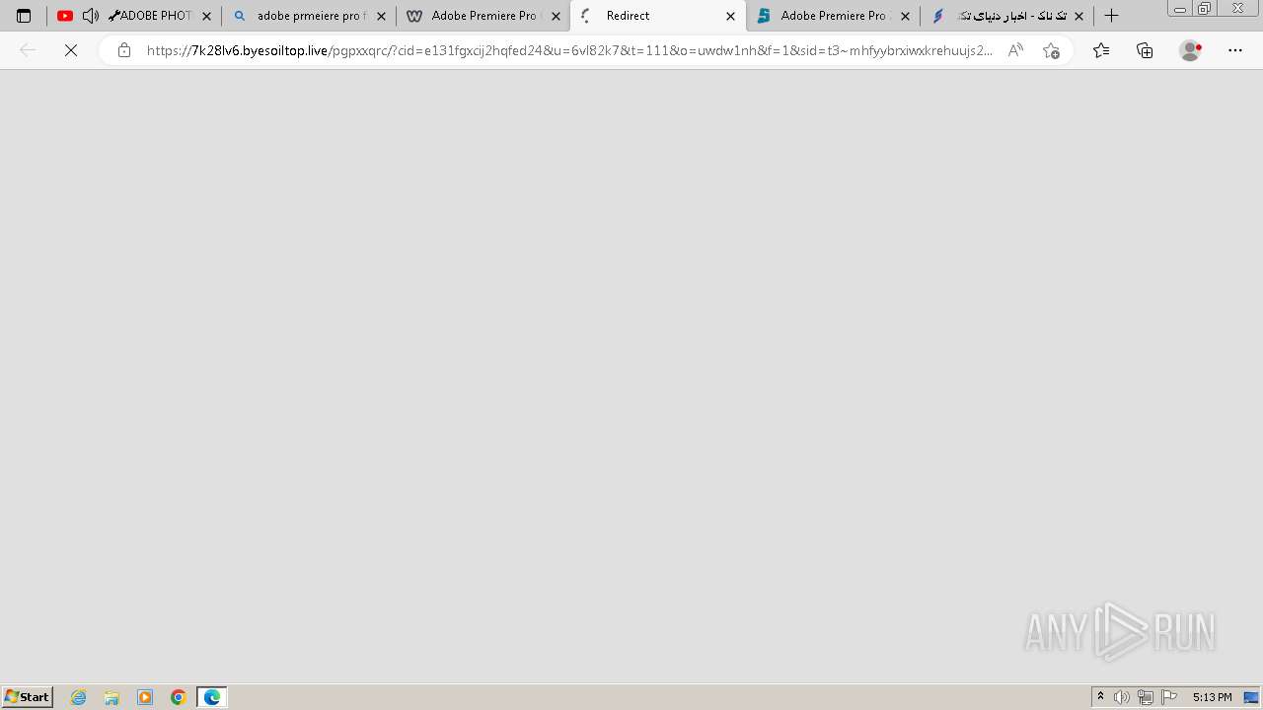Minimize the Edge browser window
Viewport: 1263px width, 710px height.
tap(1179, 9)
